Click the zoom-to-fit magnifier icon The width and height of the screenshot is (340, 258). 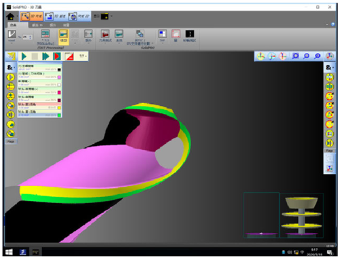tap(295, 56)
